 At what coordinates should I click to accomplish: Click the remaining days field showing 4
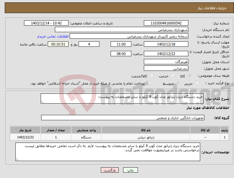coord(89,44)
